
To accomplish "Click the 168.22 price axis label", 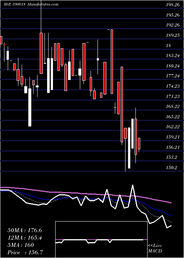I will [x=173, y=107].
